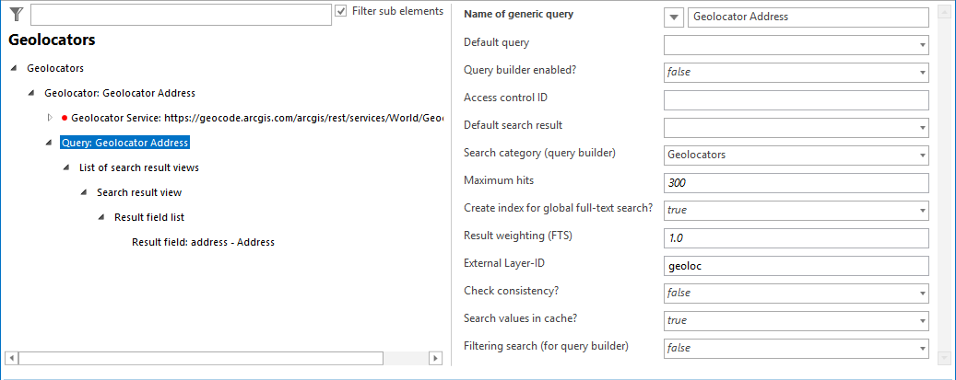The width and height of the screenshot is (956, 380).
Task: Open the Name of generic query arrow button
Action: [673, 17]
